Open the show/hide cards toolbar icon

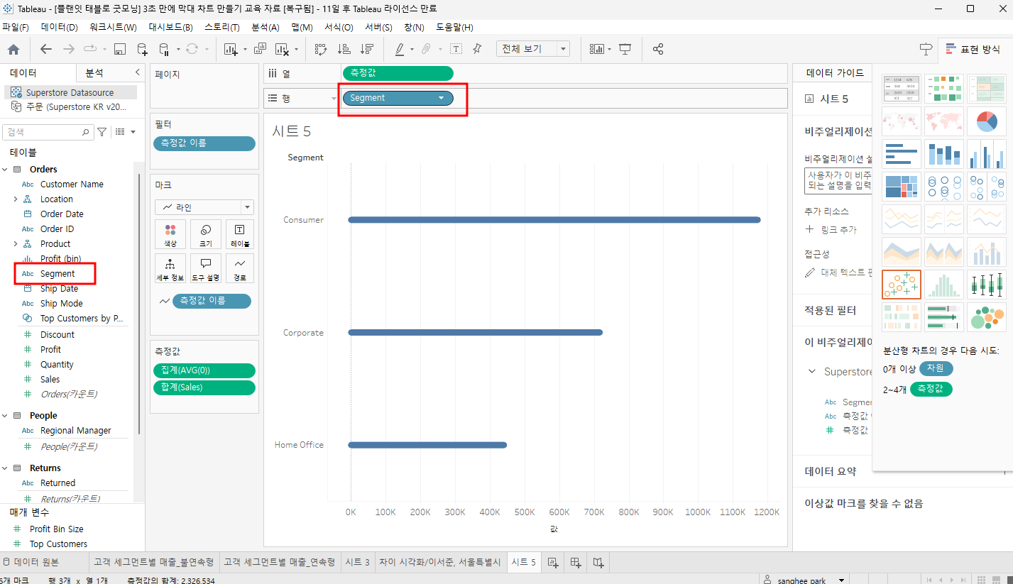[x=597, y=49]
